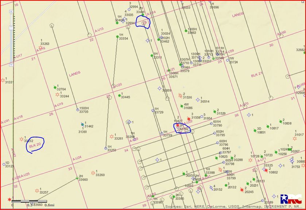
Task: Click survey label A-U59
Action: [229, 52]
